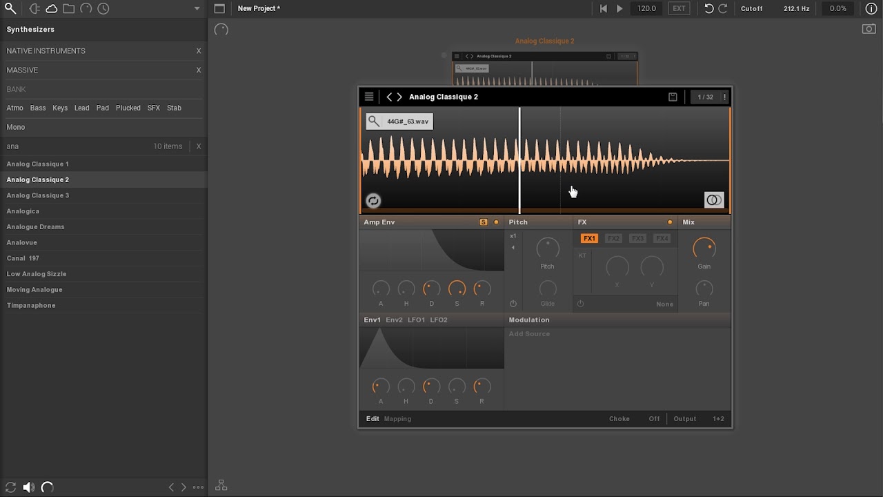
Task: Toggle the FX section enable dot
Action: [x=670, y=222]
